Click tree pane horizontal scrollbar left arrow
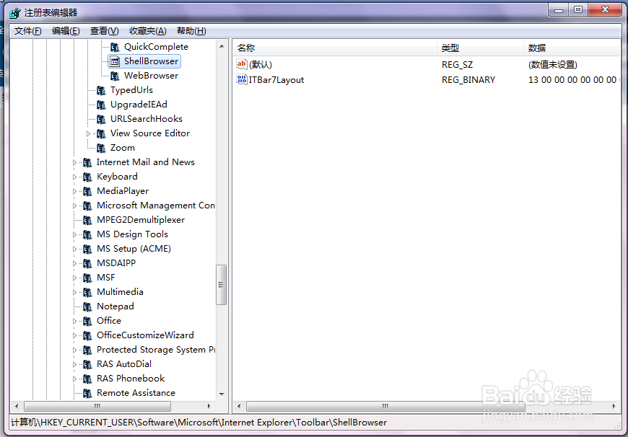Image resolution: width=628 pixels, height=437 pixels. tap(17, 406)
